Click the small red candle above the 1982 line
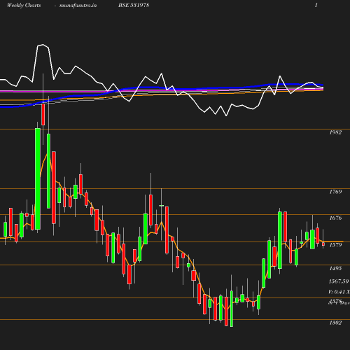 click(x=43, y=115)
